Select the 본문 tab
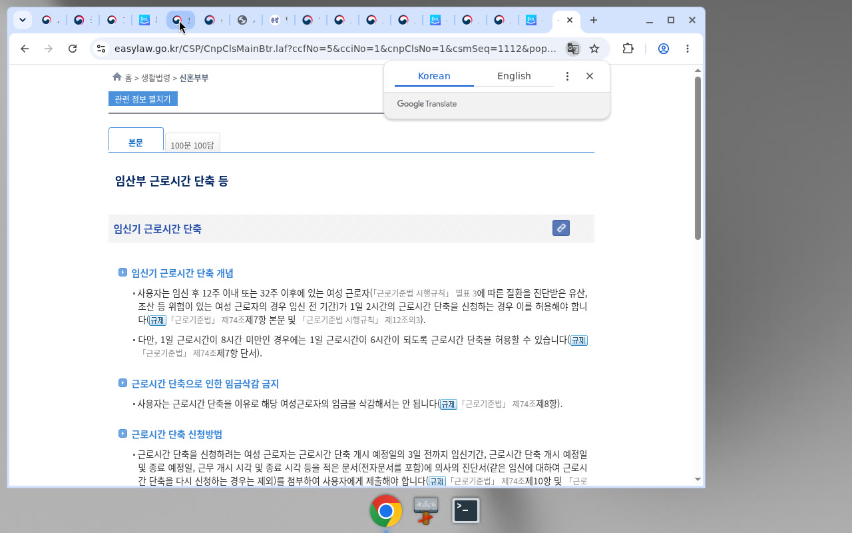Image resolution: width=852 pixels, height=533 pixels. pyautogui.click(x=136, y=140)
